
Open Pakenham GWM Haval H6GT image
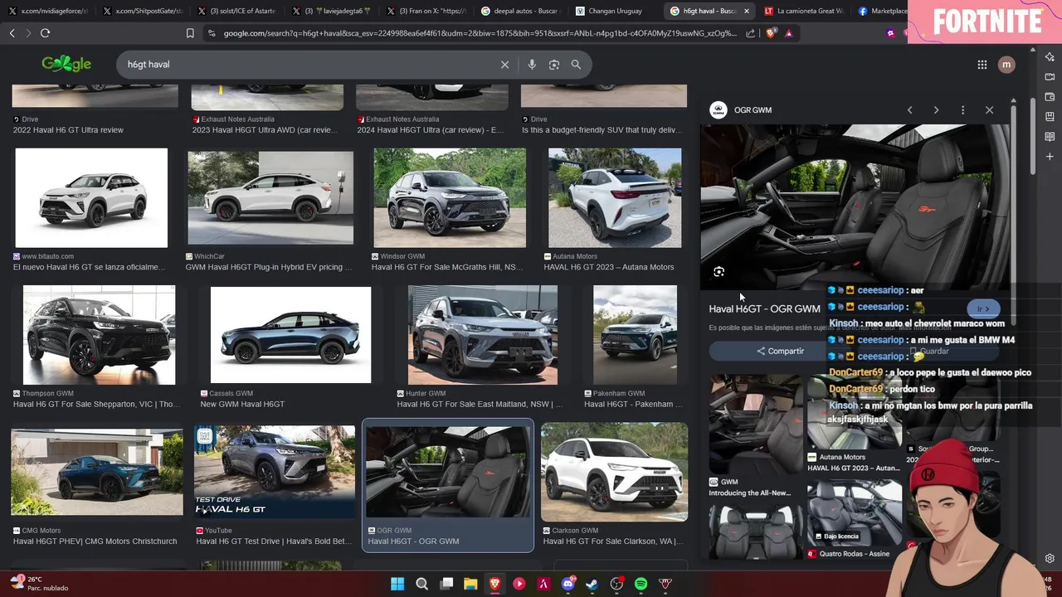click(x=635, y=335)
